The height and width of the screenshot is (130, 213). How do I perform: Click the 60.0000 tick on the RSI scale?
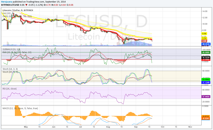207,90
